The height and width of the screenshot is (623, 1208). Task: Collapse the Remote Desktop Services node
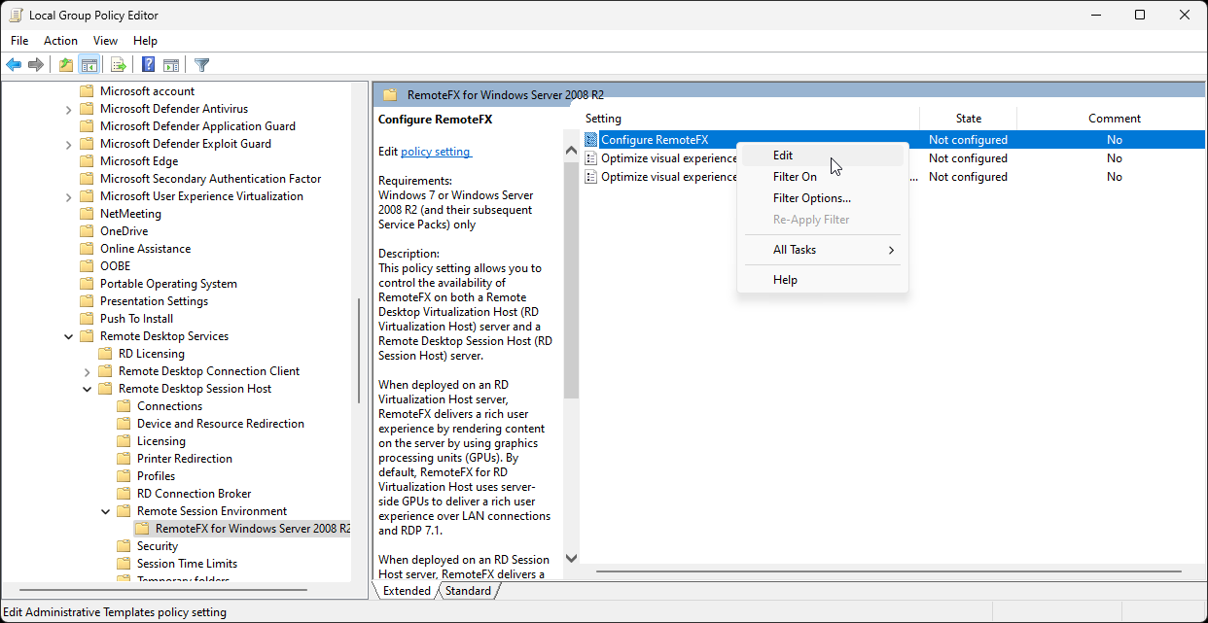pos(68,335)
